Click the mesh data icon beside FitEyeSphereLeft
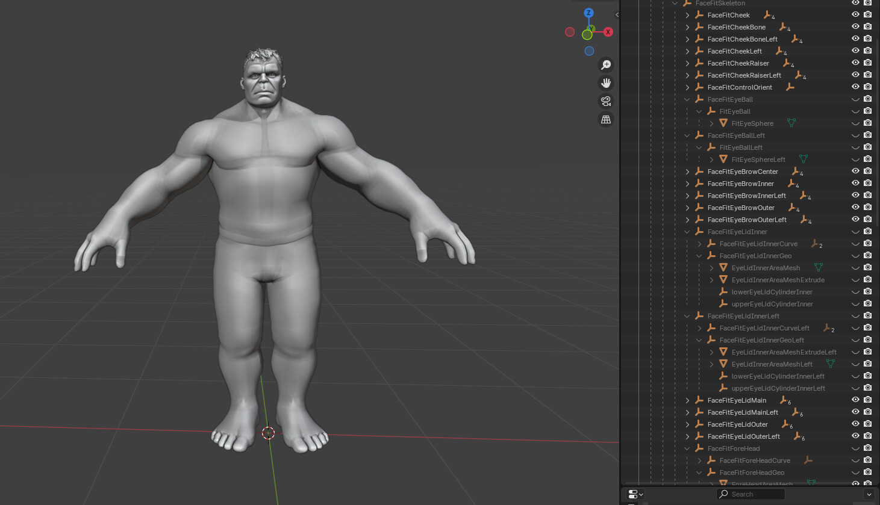The image size is (880, 505). point(804,160)
